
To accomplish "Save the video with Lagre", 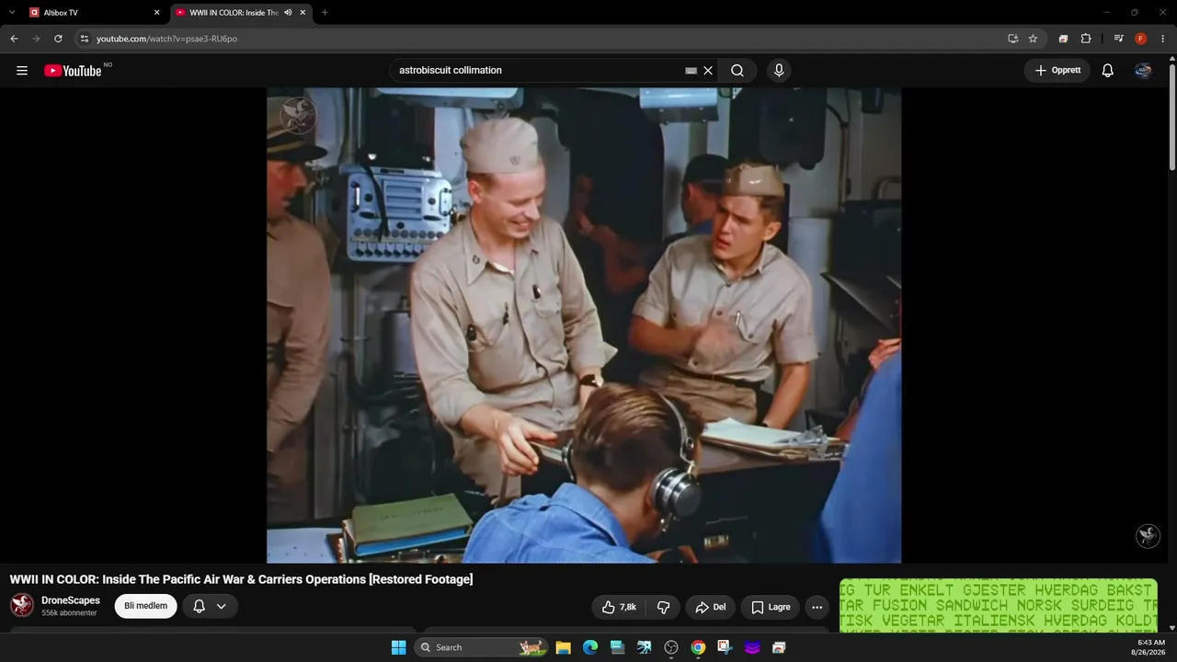I will (x=771, y=607).
